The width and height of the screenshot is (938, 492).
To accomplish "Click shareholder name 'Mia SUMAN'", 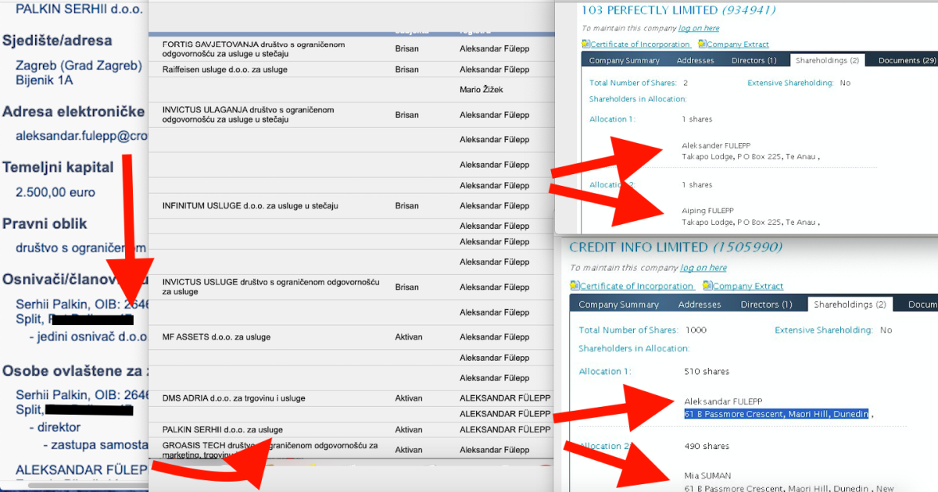I will pyautogui.click(x=707, y=476).
